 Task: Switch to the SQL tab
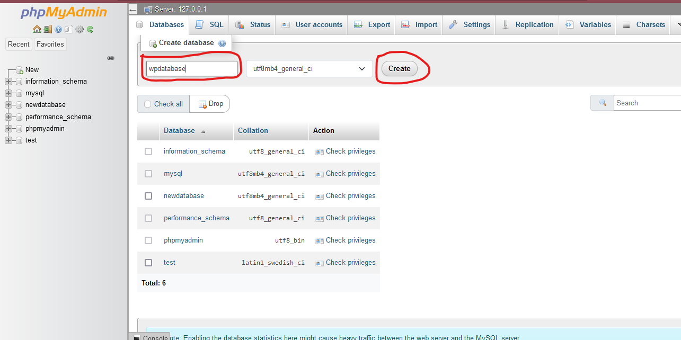point(210,25)
